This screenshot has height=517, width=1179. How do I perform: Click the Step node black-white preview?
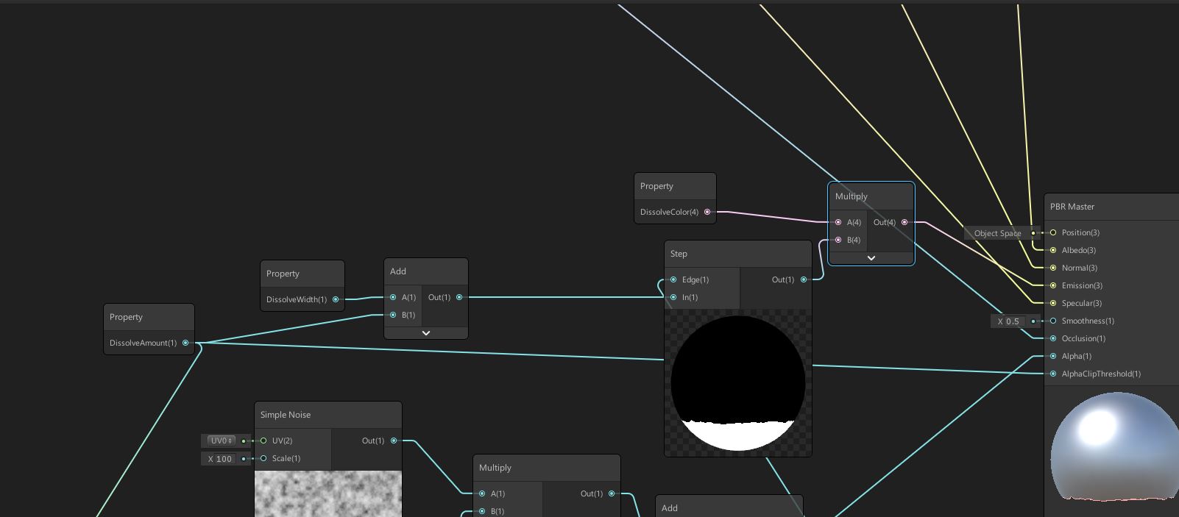coord(737,382)
